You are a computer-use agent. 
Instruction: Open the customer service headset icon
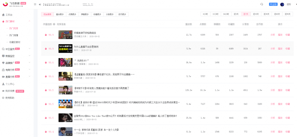click(x=262, y=4)
